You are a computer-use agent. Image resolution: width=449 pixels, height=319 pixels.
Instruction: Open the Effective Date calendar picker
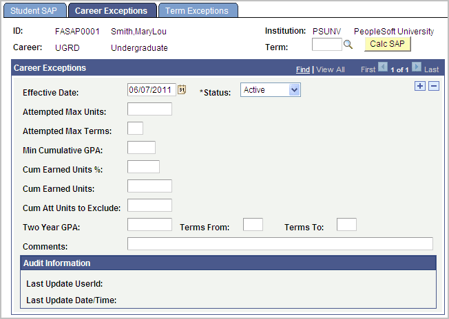coord(182,90)
